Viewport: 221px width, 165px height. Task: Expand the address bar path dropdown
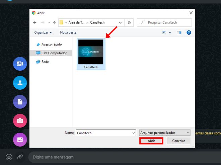(120, 23)
